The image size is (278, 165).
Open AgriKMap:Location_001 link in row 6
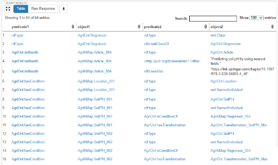pyautogui.click(x=96, y=81)
